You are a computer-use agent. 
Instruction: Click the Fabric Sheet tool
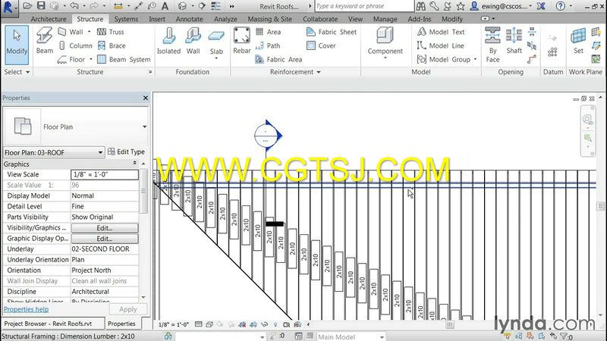click(x=332, y=32)
